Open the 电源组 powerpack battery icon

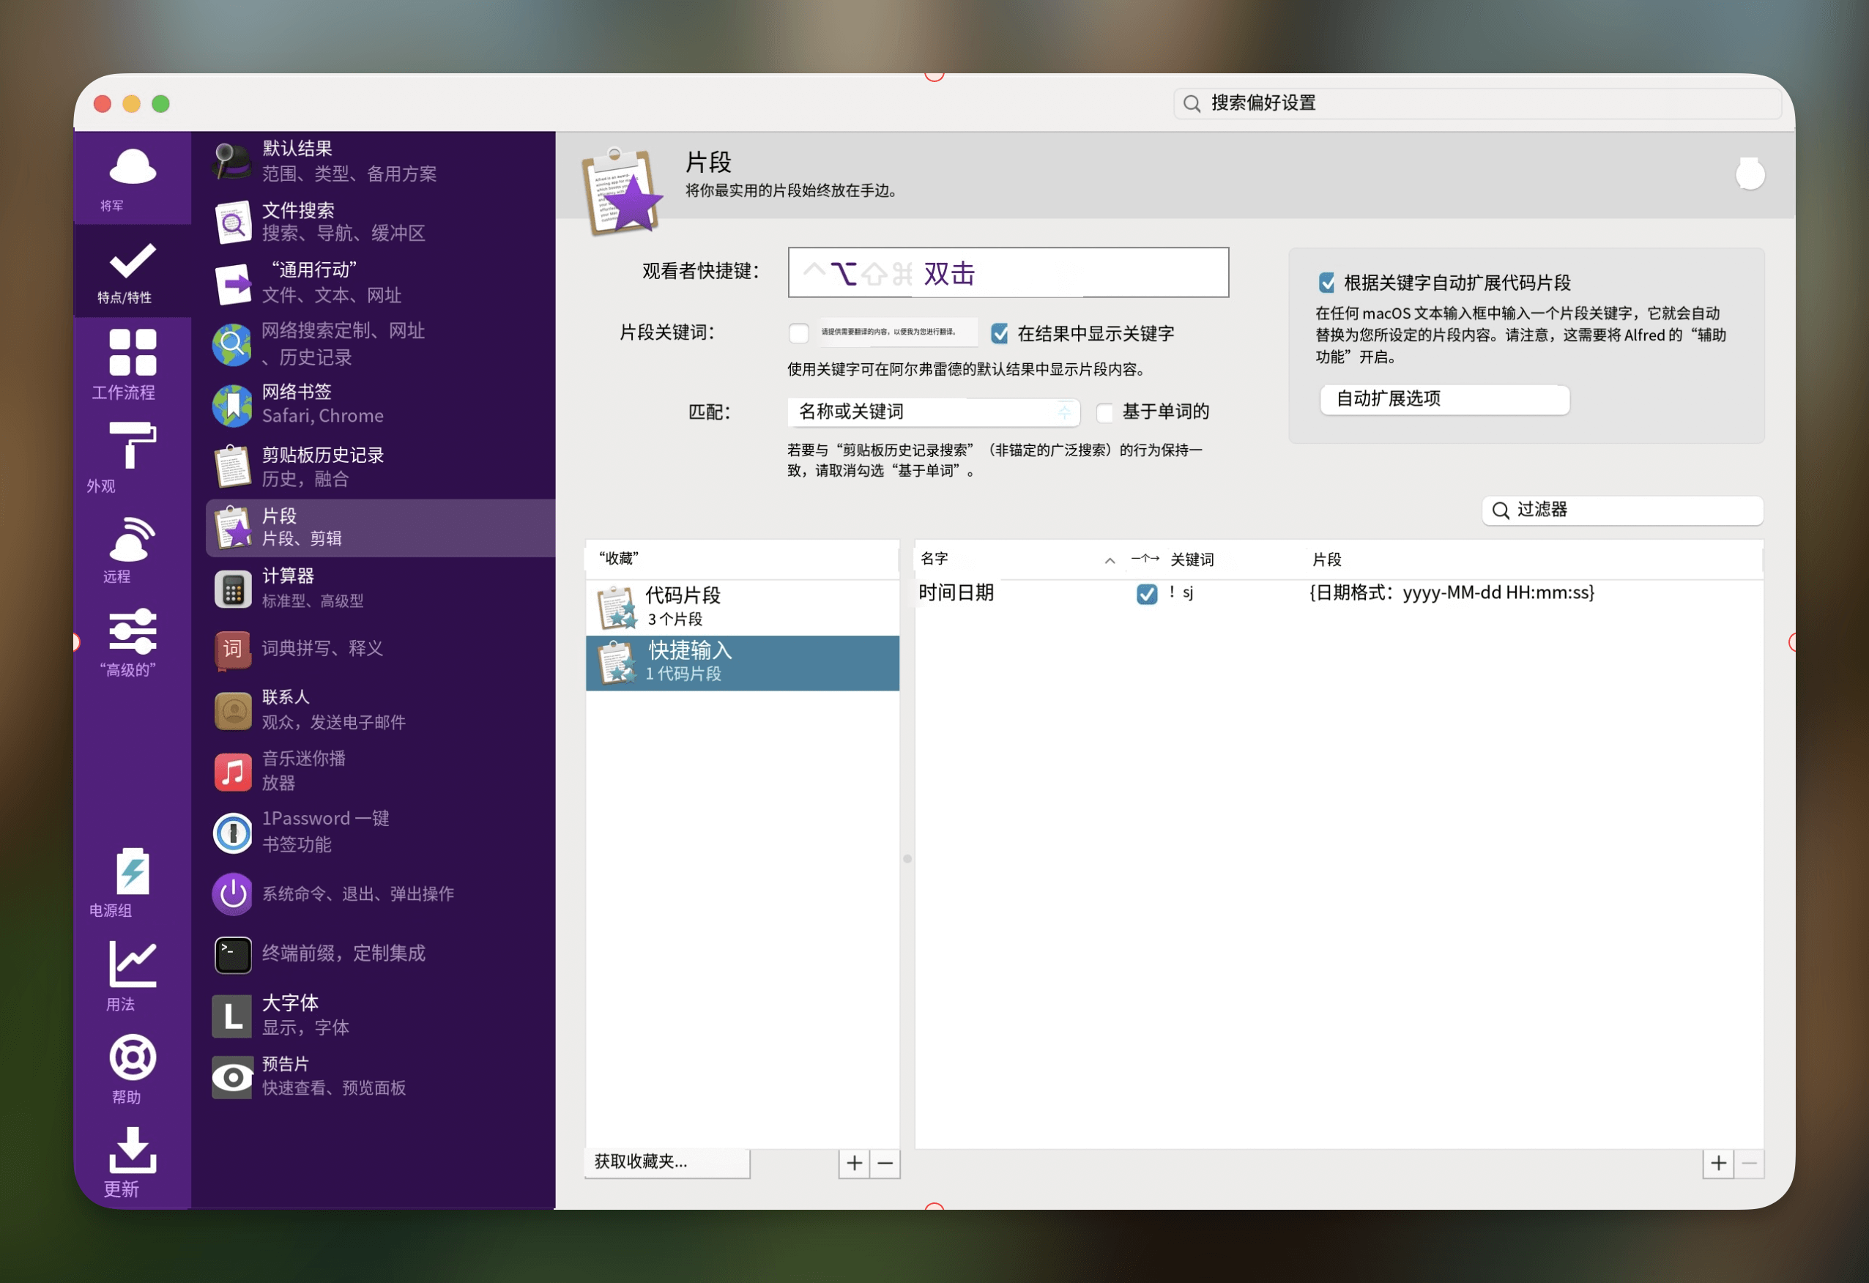pyautogui.click(x=132, y=872)
